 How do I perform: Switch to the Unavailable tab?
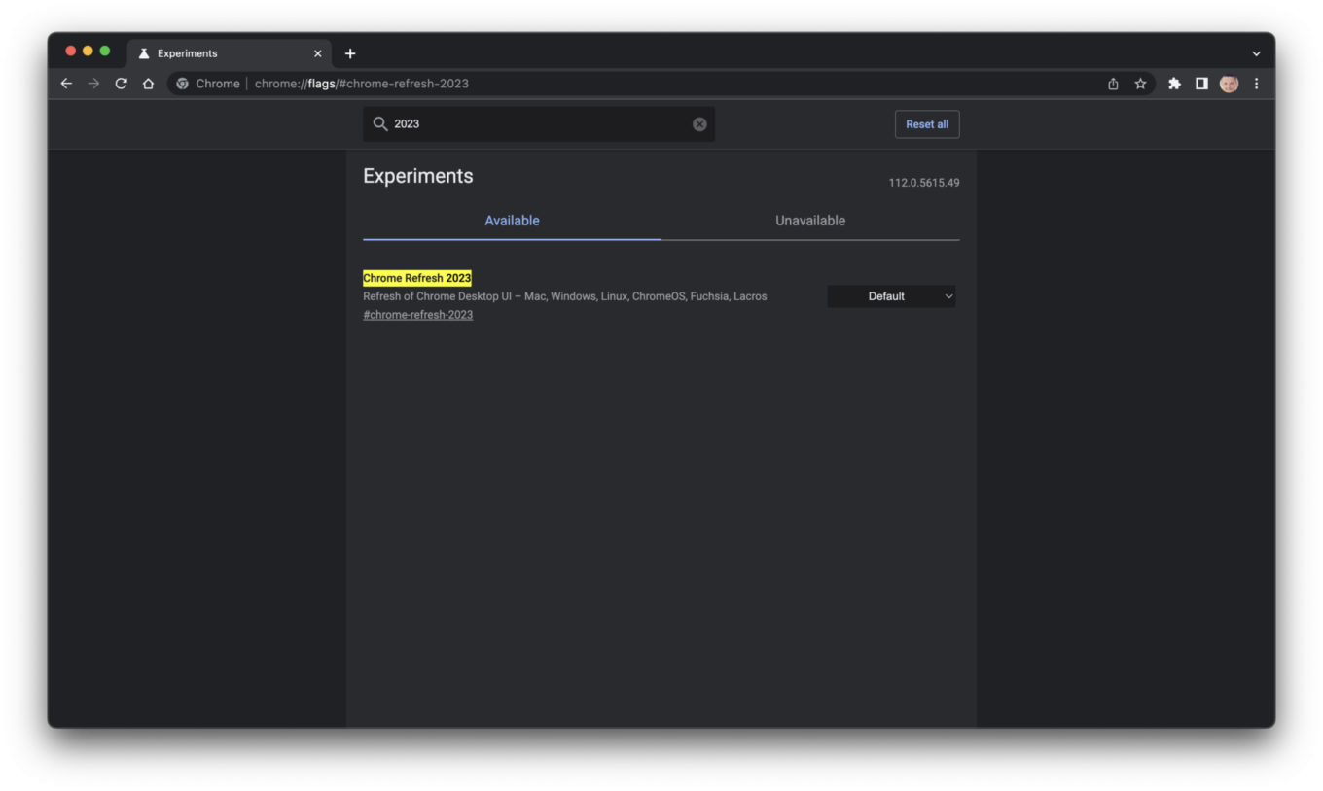click(x=810, y=221)
